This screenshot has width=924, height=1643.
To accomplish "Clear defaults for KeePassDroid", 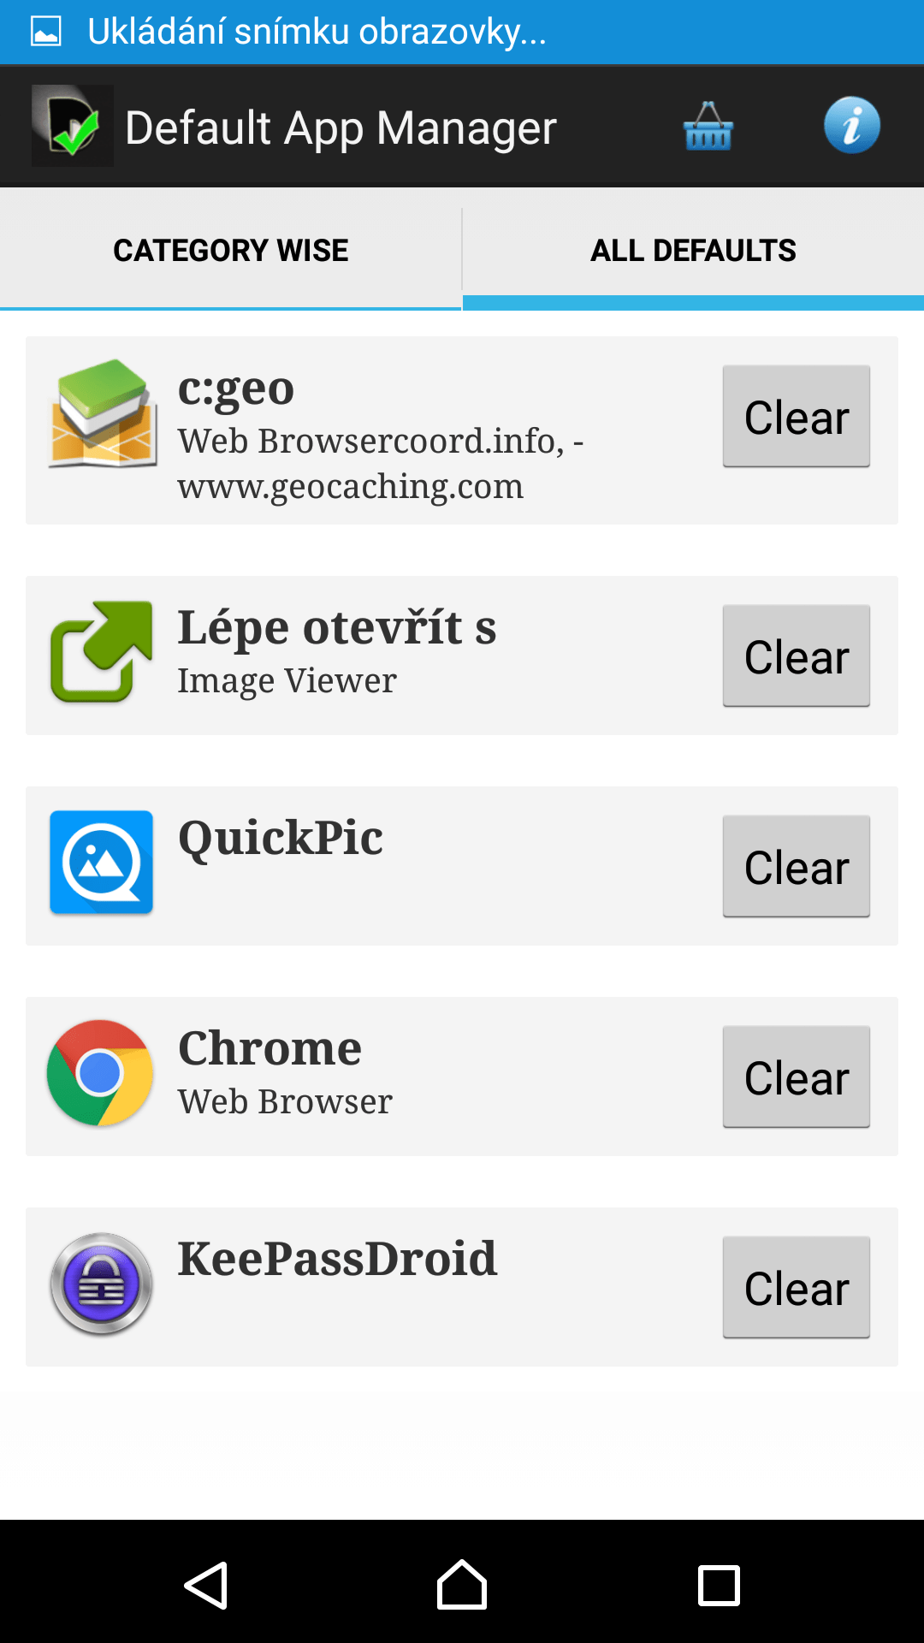I will (x=797, y=1288).
